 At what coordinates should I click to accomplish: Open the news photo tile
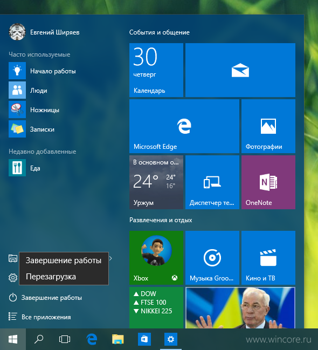(x=240, y=307)
